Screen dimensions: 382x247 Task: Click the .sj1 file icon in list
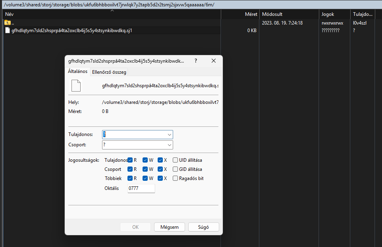[x=7, y=30]
